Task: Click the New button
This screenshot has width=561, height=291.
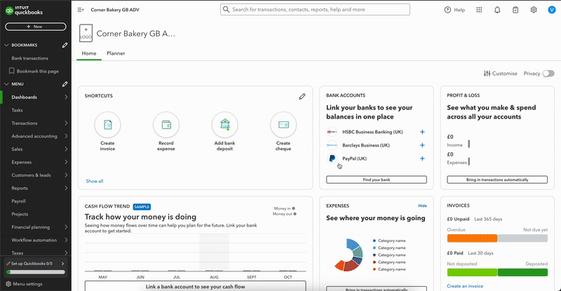Action: click(x=36, y=27)
